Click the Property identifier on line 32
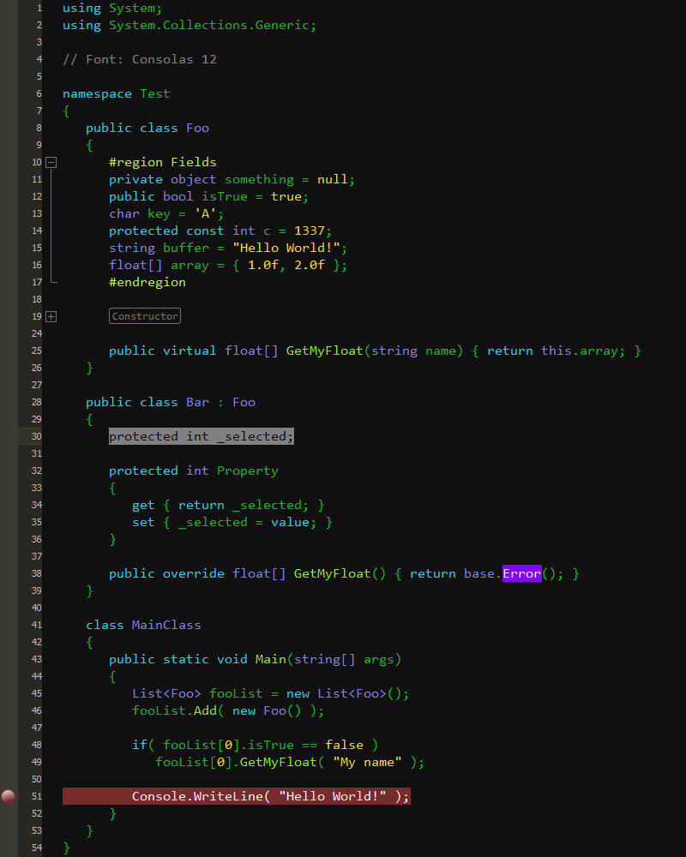 (247, 470)
